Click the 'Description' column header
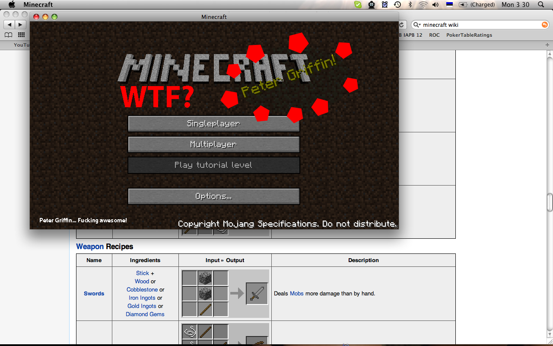 click(363, 260)
